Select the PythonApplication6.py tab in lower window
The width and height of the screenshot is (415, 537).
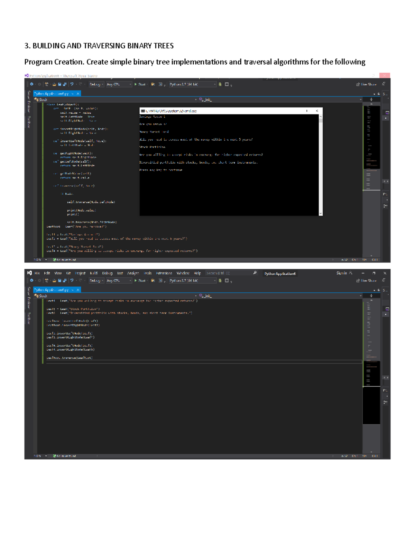pyautogui.click(x=51, y=290)
